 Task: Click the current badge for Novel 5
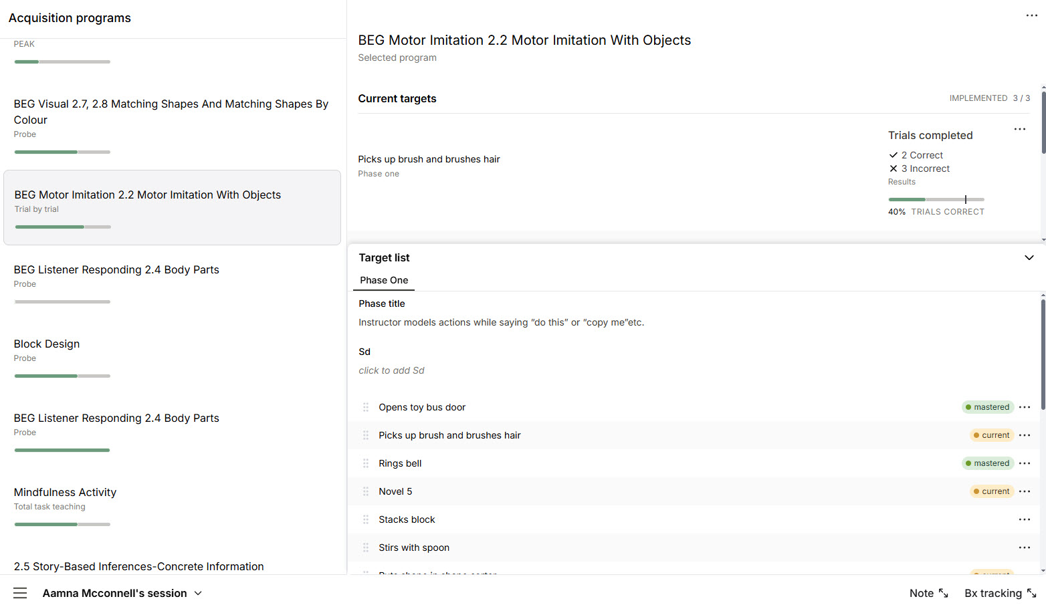click(x=992, y=491)
